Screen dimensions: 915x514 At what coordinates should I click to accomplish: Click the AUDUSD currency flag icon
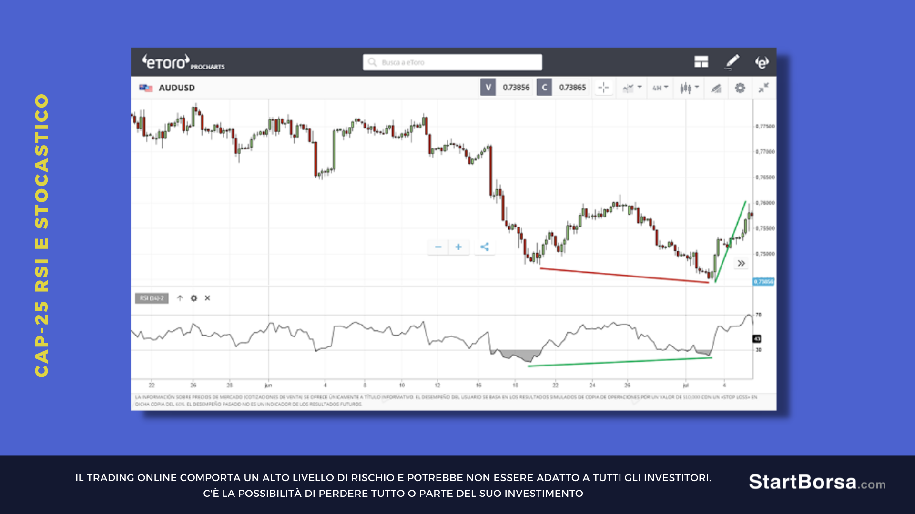pyautogui.click(x=146, y=88)
